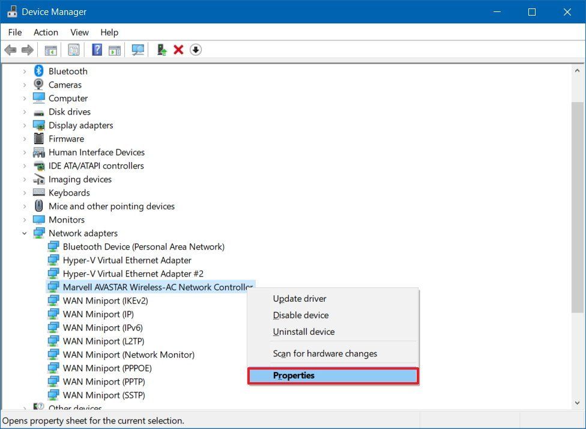The image size is (586, 429).
Task: Expand the Bluetooth category
Action: point(24,71)
